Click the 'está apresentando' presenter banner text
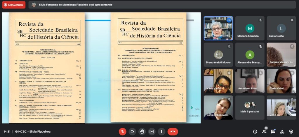Image resolution: width=299 pixels, height=137 pixels. (76, 5)
